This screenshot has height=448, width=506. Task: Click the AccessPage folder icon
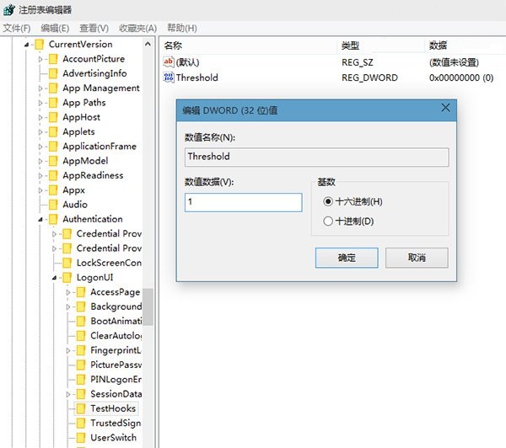[x=81, y=292]
